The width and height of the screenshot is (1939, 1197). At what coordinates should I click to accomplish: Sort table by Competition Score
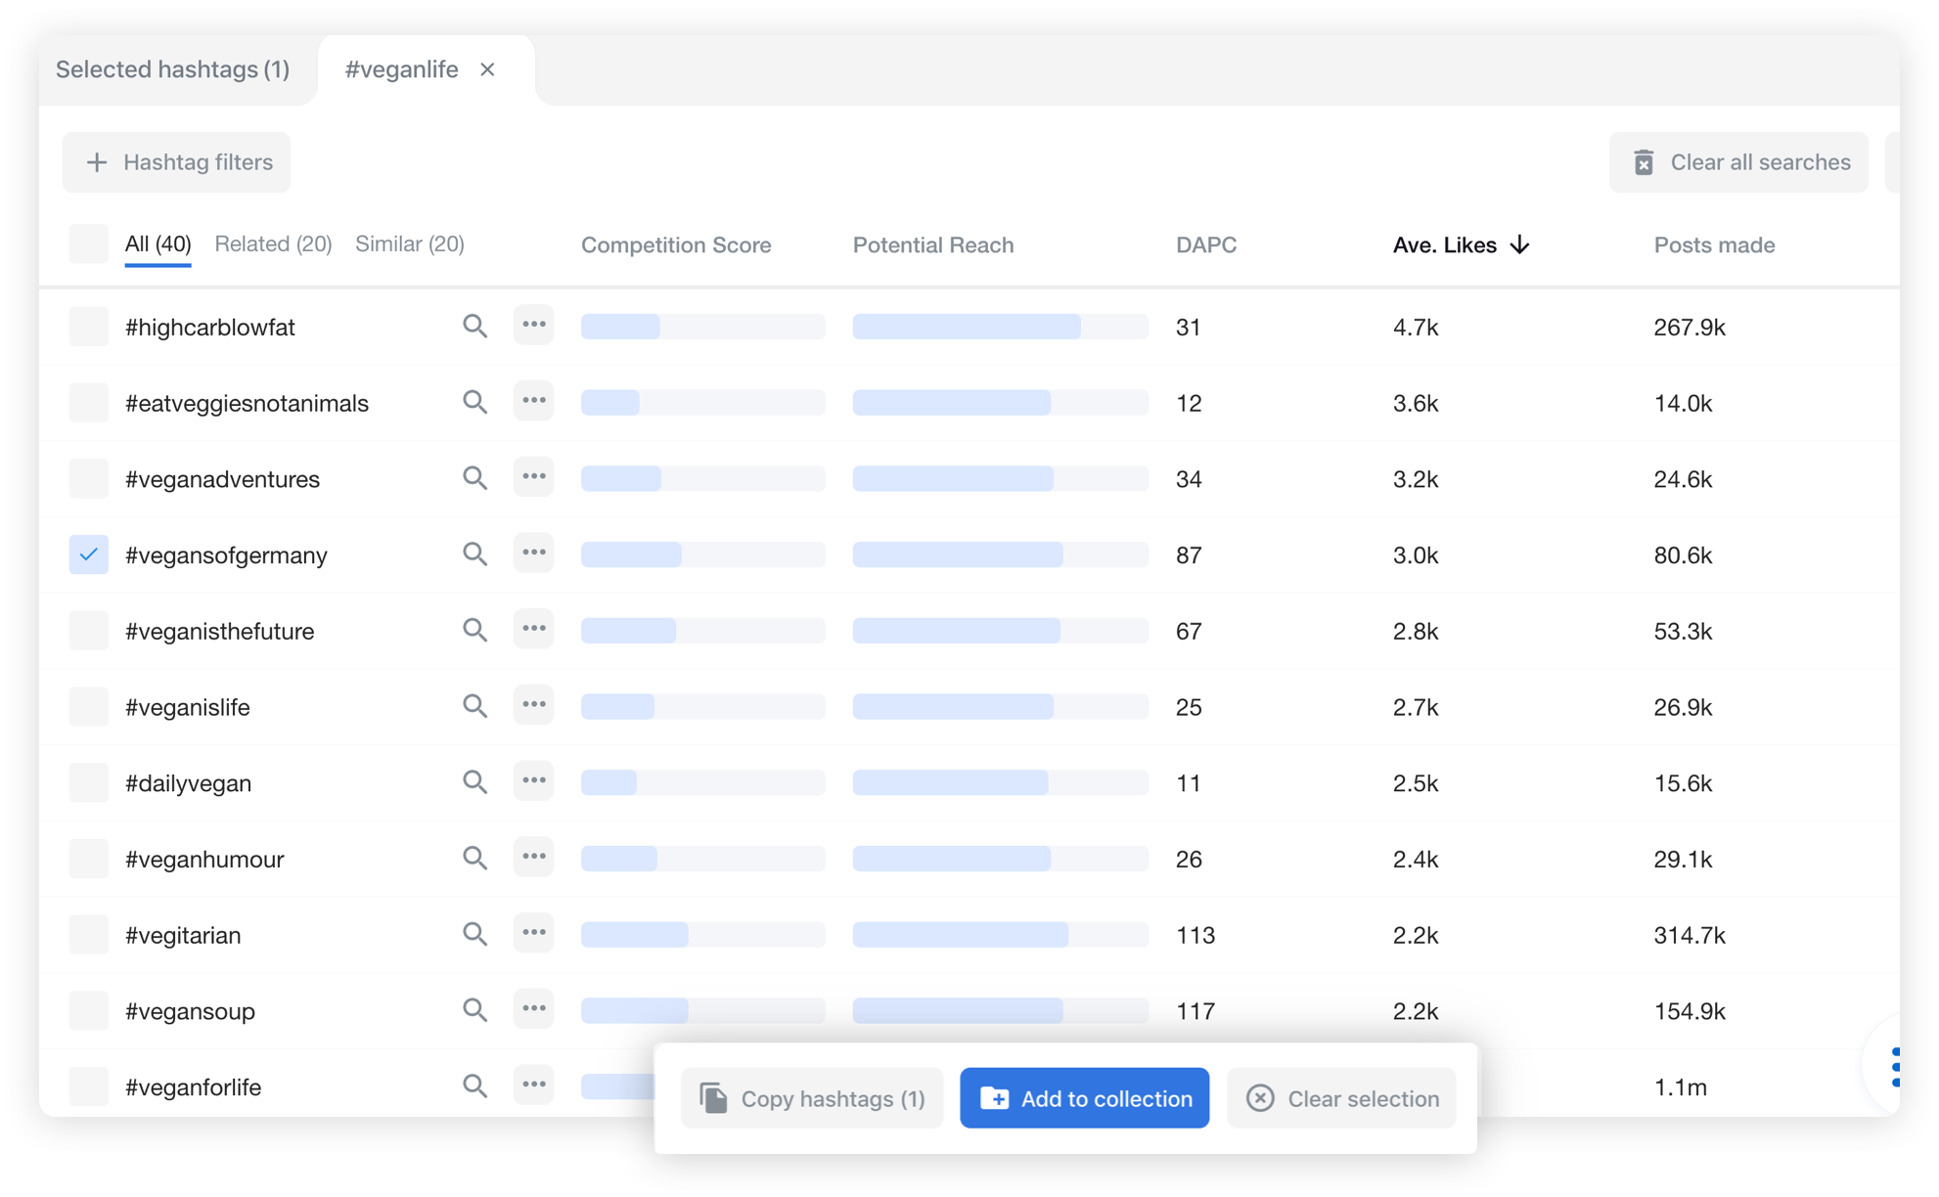[676, 244]
